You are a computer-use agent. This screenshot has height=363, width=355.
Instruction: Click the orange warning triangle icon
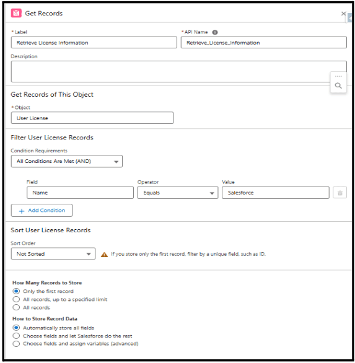tap(104, 255)
